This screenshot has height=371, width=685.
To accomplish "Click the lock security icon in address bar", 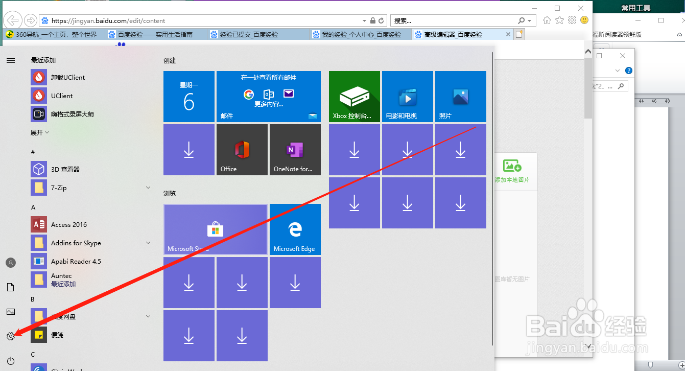I will 373,21.
